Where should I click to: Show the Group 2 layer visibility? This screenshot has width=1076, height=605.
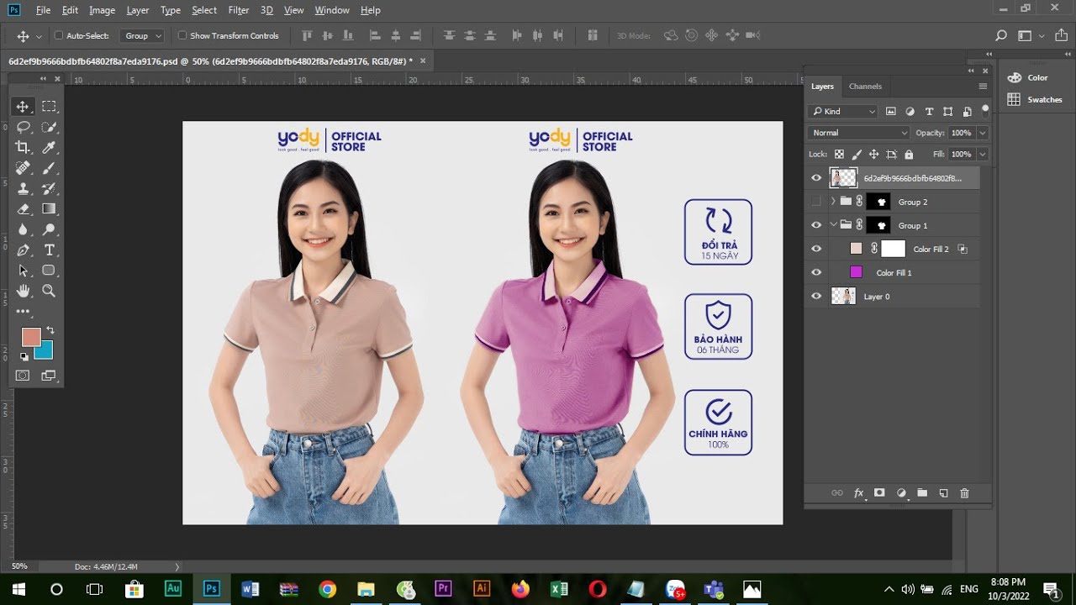pos(815,202)
